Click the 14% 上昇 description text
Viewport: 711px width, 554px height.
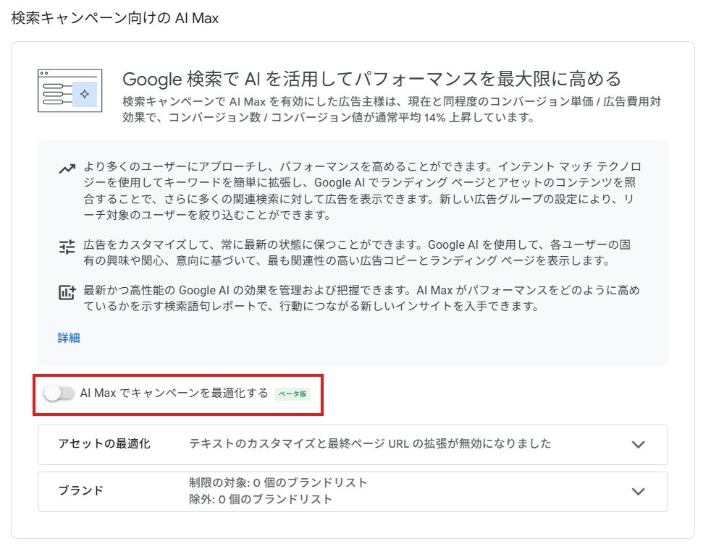click(391, 109)
